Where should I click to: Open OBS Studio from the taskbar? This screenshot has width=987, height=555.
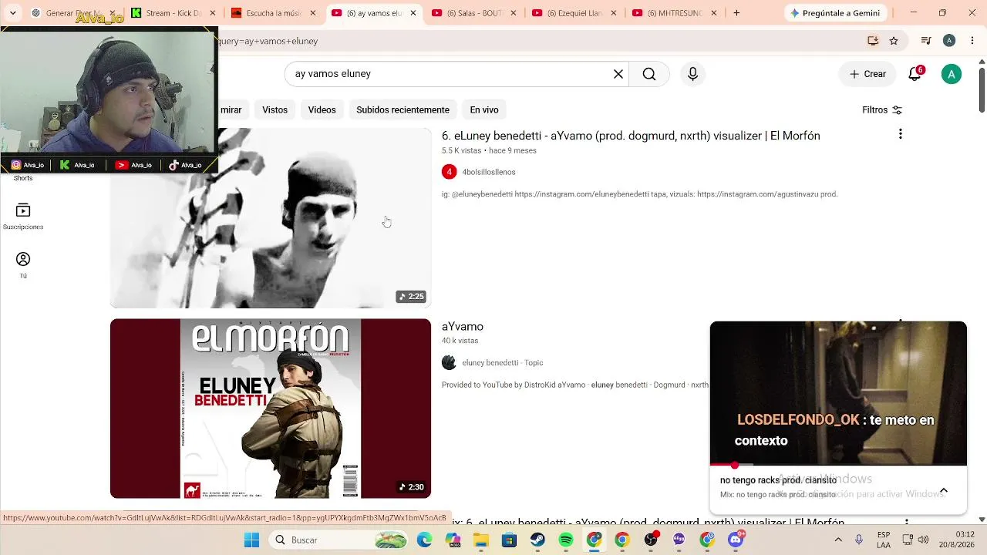pos(651,540)
